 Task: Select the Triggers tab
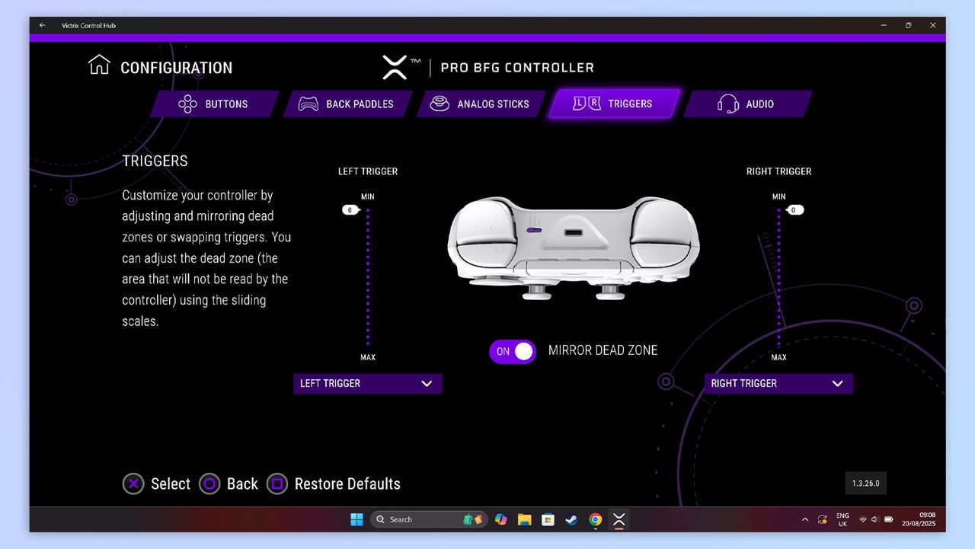(x=615, y=104)
